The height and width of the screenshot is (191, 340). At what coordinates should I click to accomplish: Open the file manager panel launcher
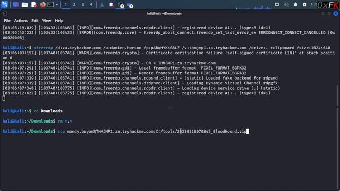pos(25,5)
